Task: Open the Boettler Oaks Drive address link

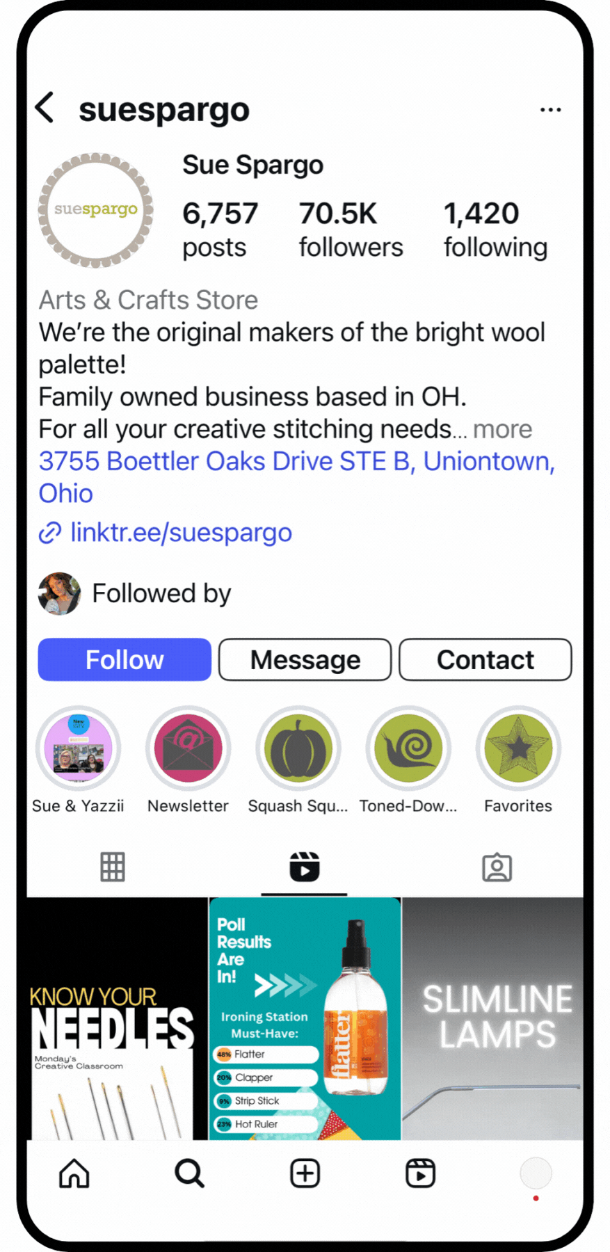Action: [x=297, y=477]
